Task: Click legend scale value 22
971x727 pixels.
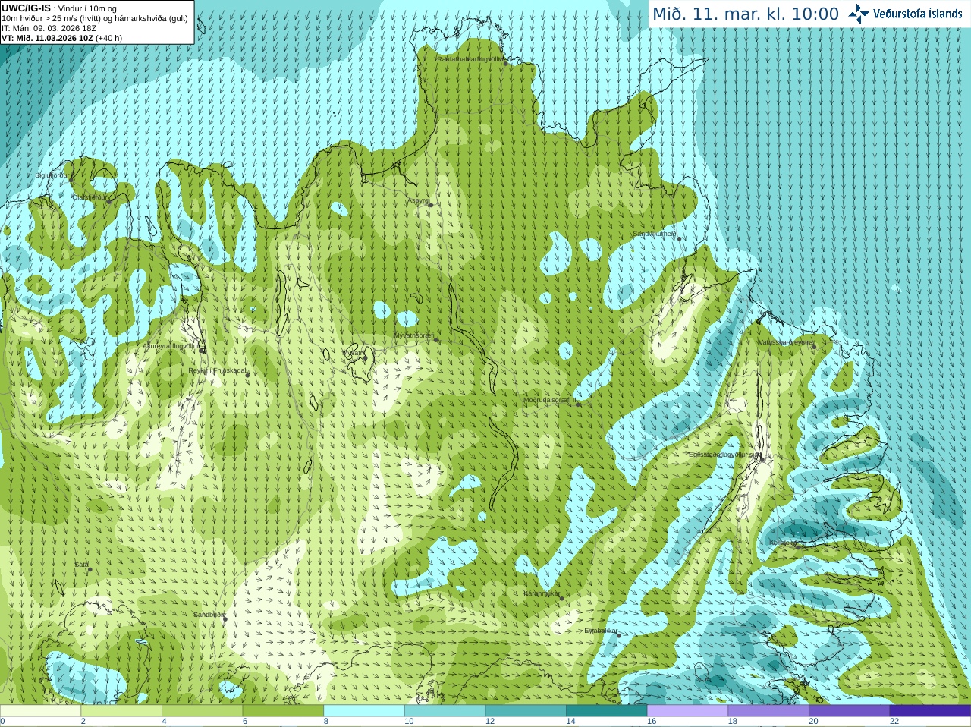Action: click(894, 722)
